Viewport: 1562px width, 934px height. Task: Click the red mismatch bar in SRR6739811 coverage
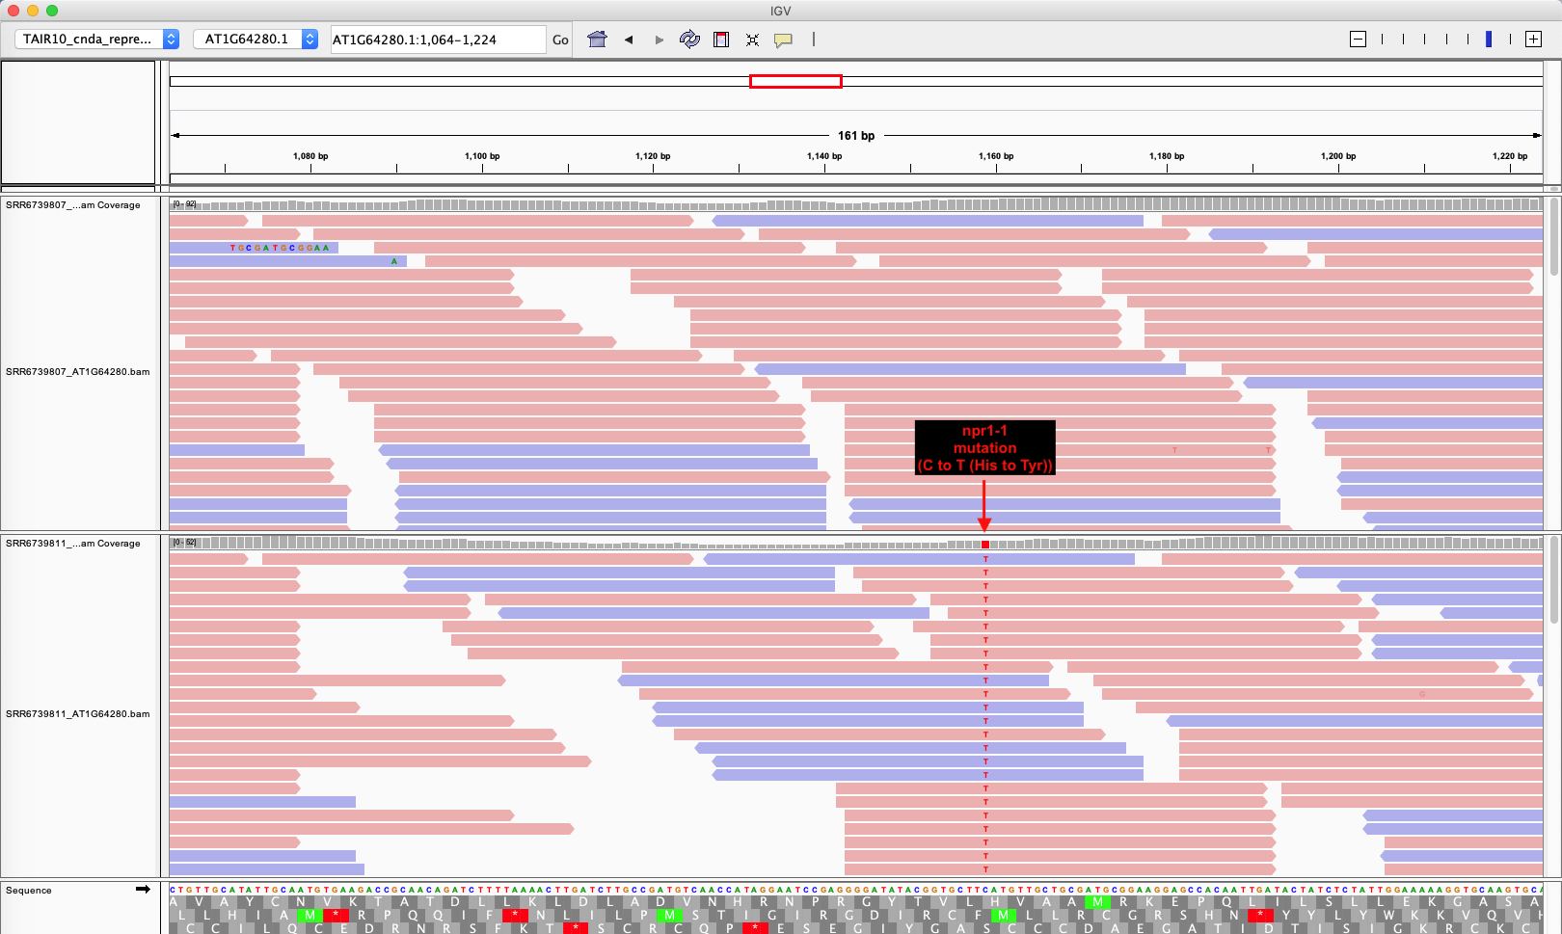984,545
